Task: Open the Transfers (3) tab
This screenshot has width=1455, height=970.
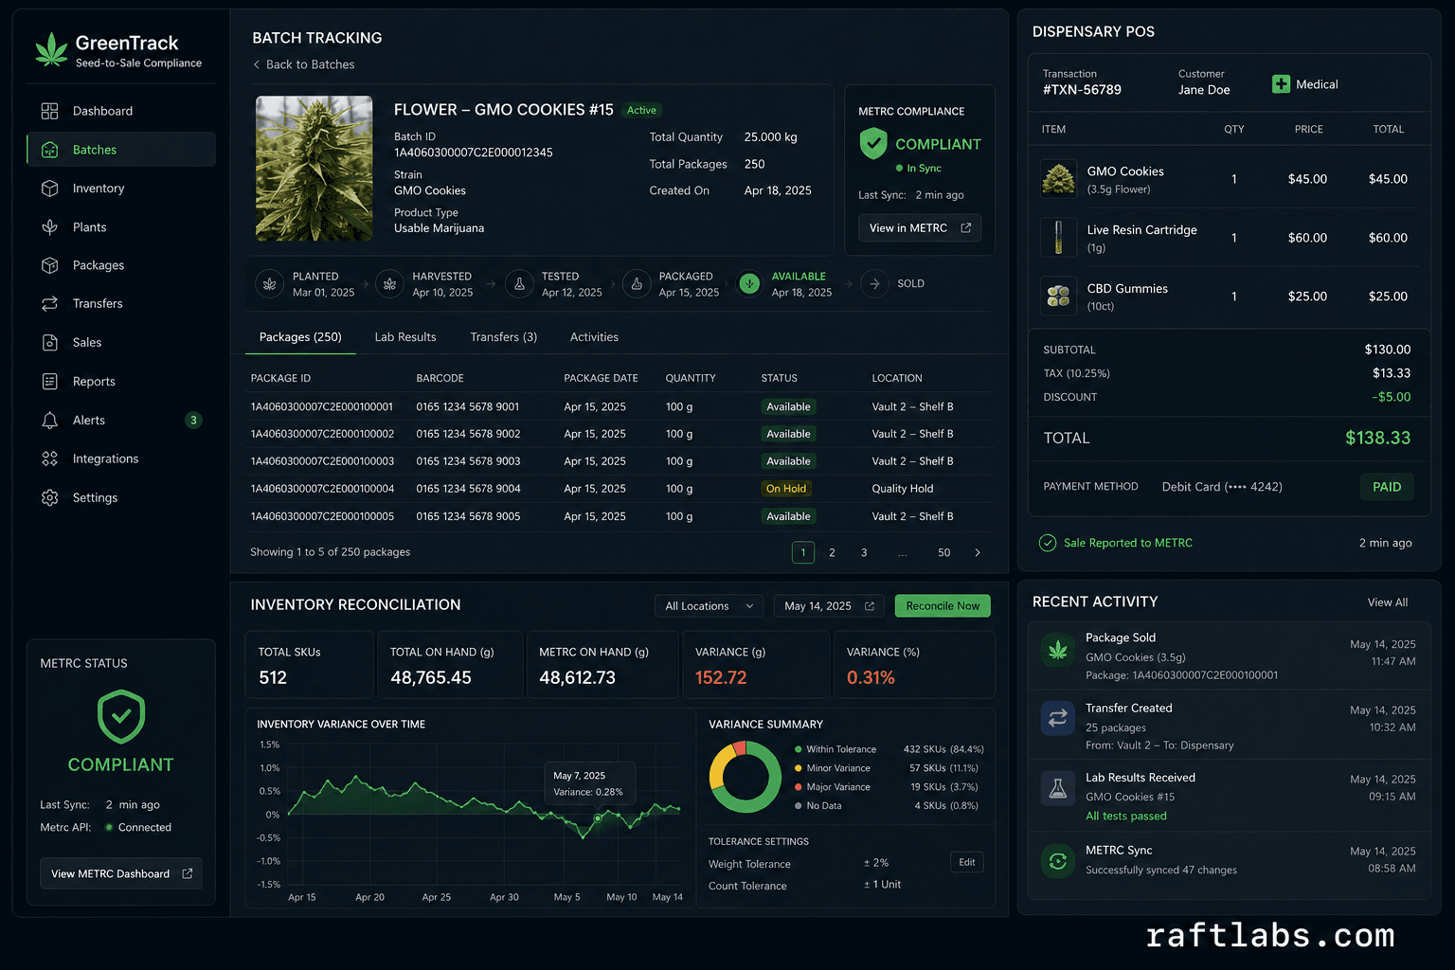Action: [x=504, y=337]
